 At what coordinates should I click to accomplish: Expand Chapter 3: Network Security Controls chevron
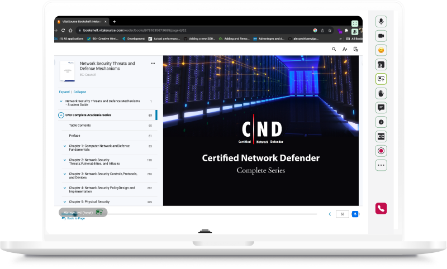click(65, 174)
